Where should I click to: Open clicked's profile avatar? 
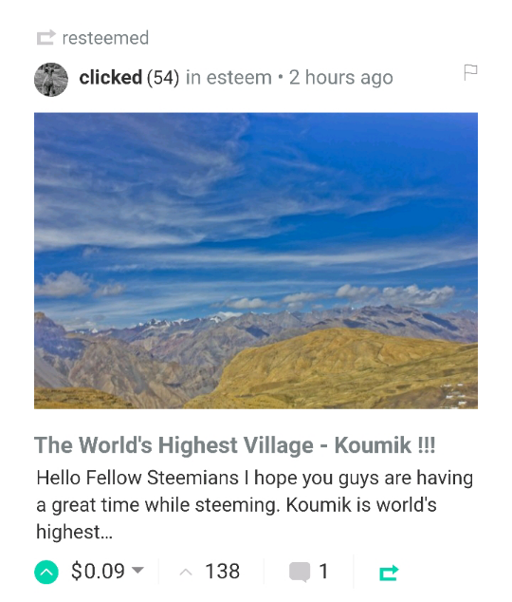click(x=51, y=80)
